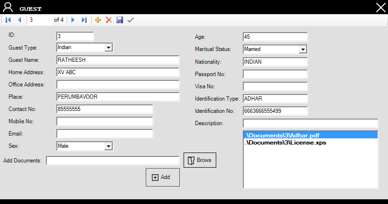This screenshot has width=388, height=204.
Task: Click the record position number box
Action: point(40,20)
